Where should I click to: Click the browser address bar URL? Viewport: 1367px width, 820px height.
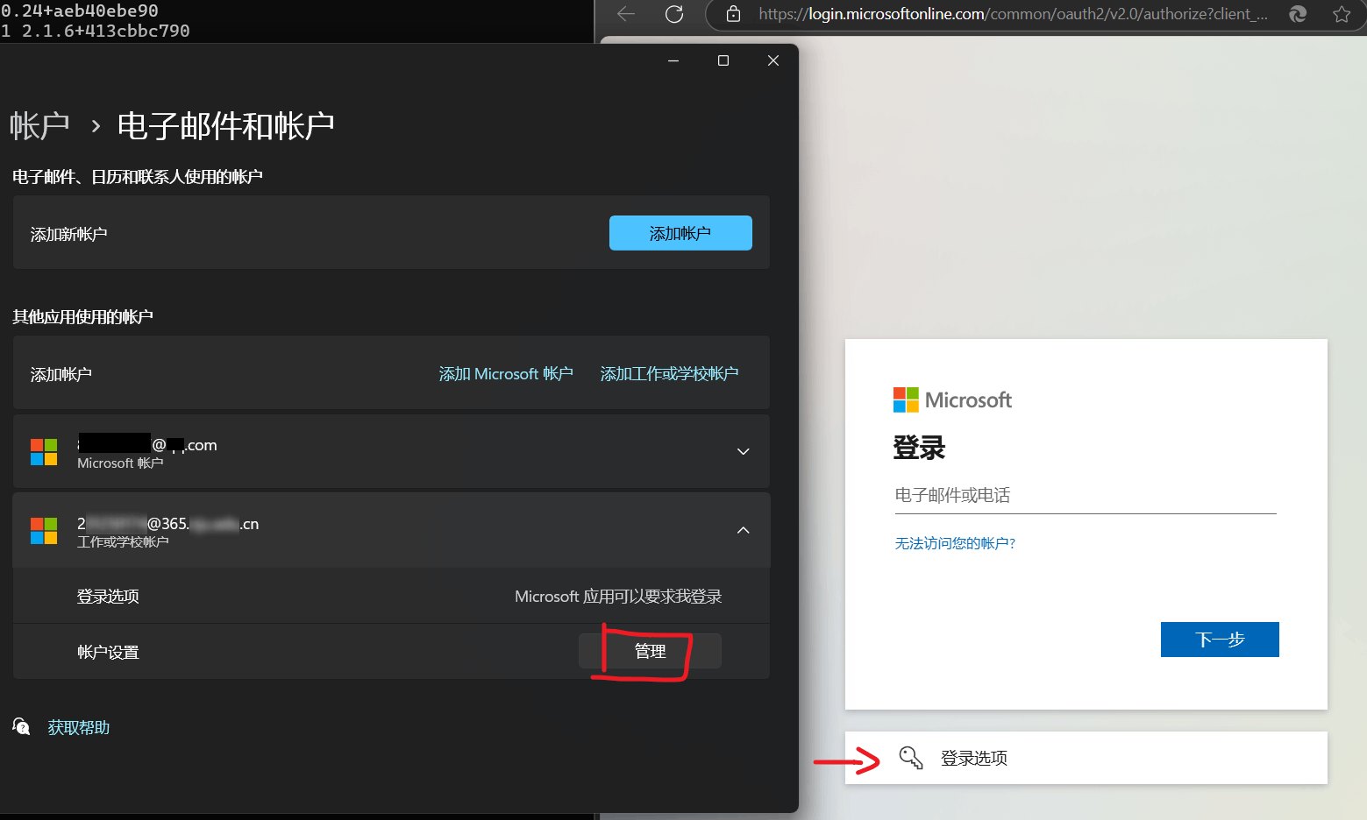coord(1013,14)
